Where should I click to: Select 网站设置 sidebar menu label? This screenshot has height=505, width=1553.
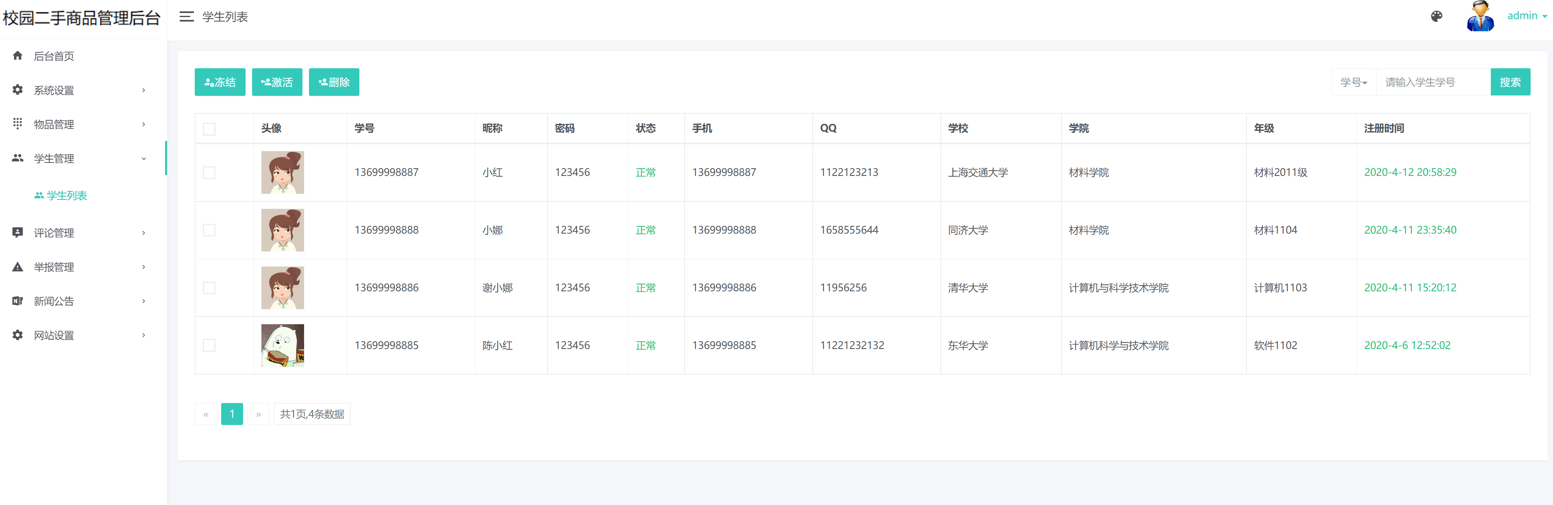tap(54, 335)
